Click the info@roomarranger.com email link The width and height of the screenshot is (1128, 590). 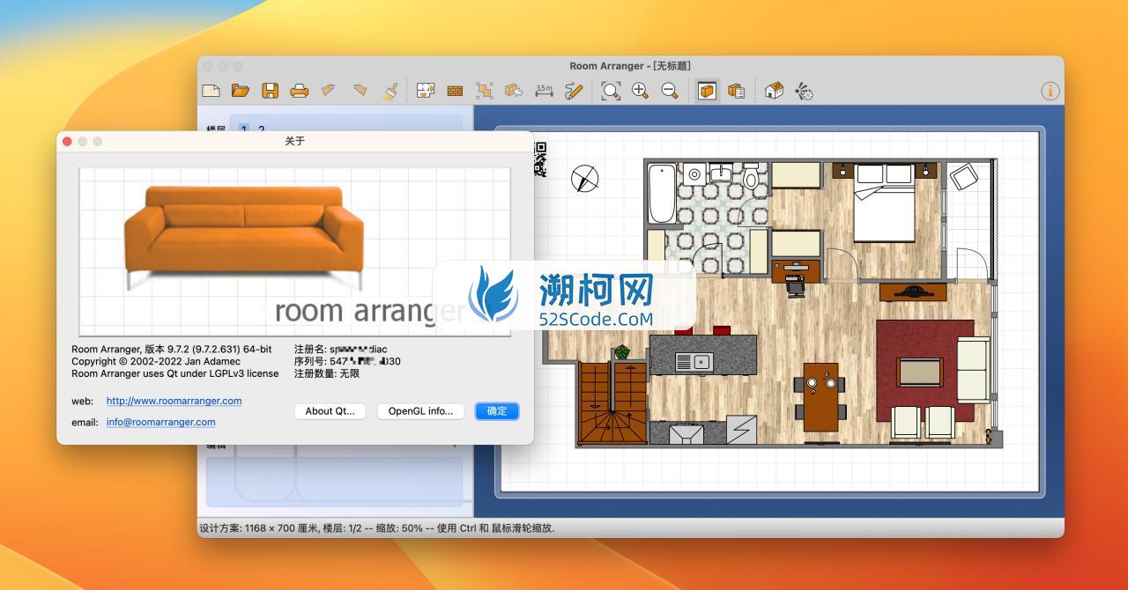click(x=161, y=422)
